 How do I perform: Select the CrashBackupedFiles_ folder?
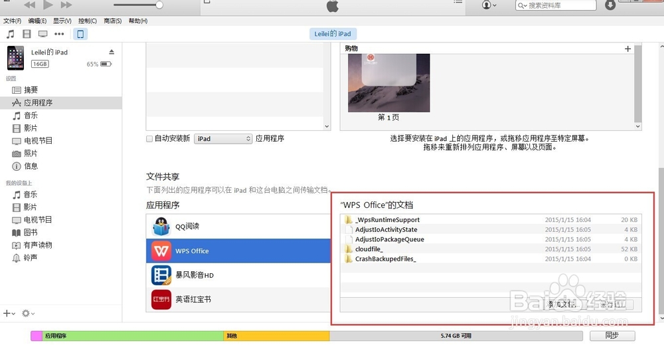pyautogui.click(x=491, y=259)
